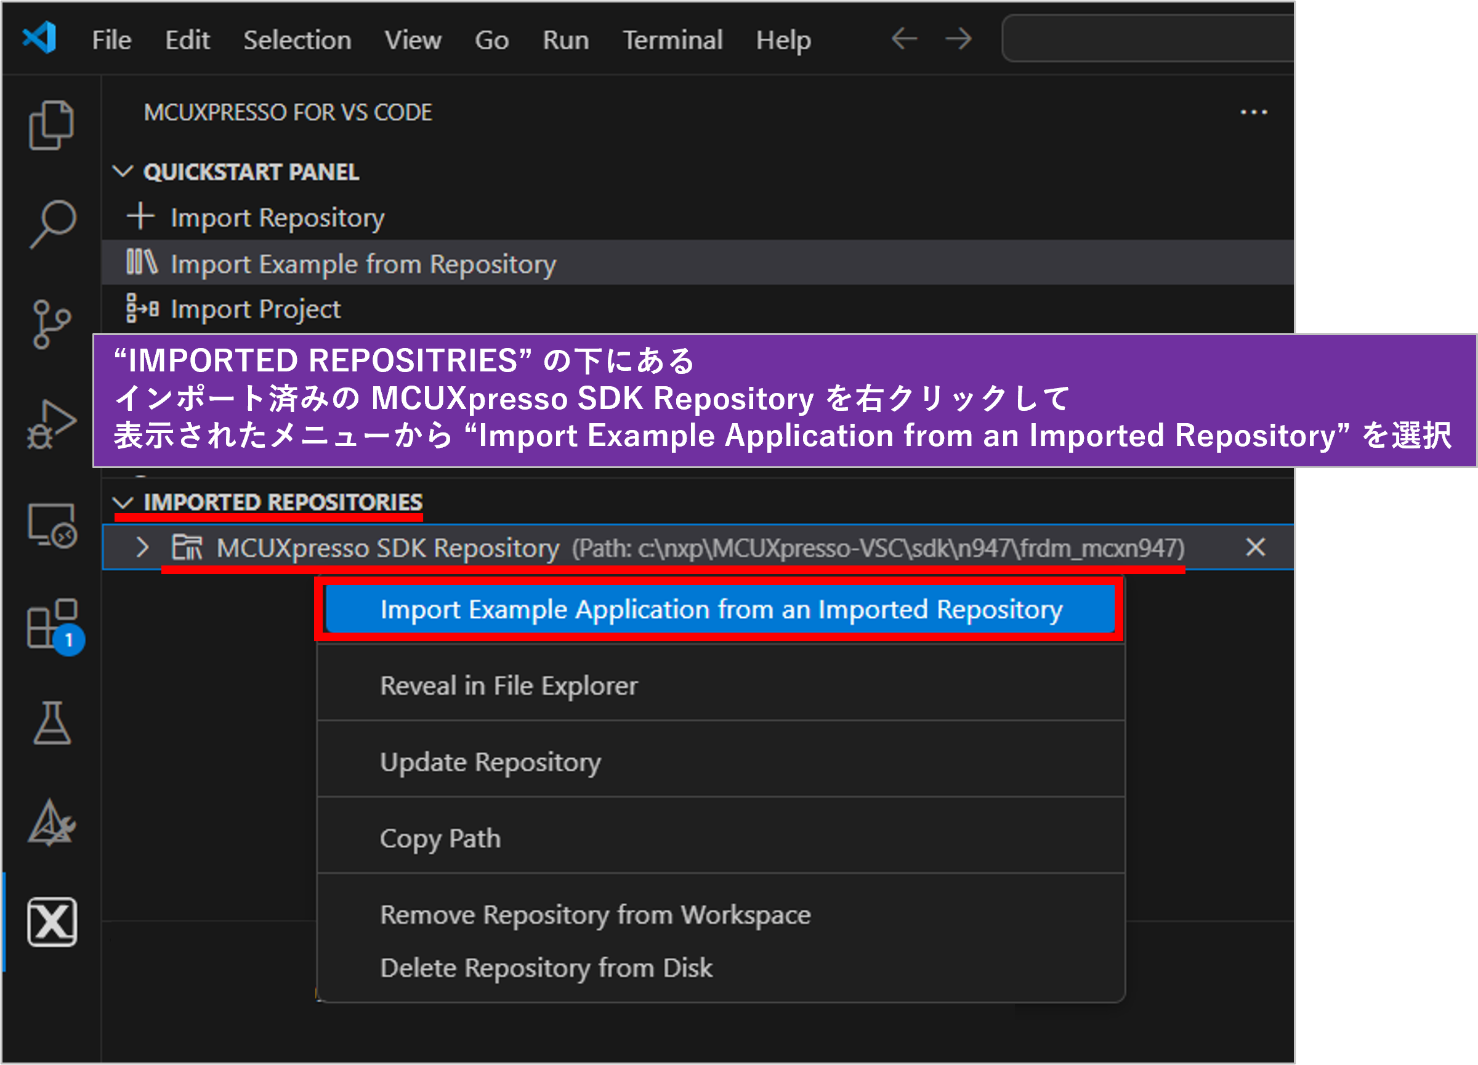Remove the MCUXpresso SDK Repository with X
The width and height of the screenshot is (1478, 1065).
[1255, 548]
